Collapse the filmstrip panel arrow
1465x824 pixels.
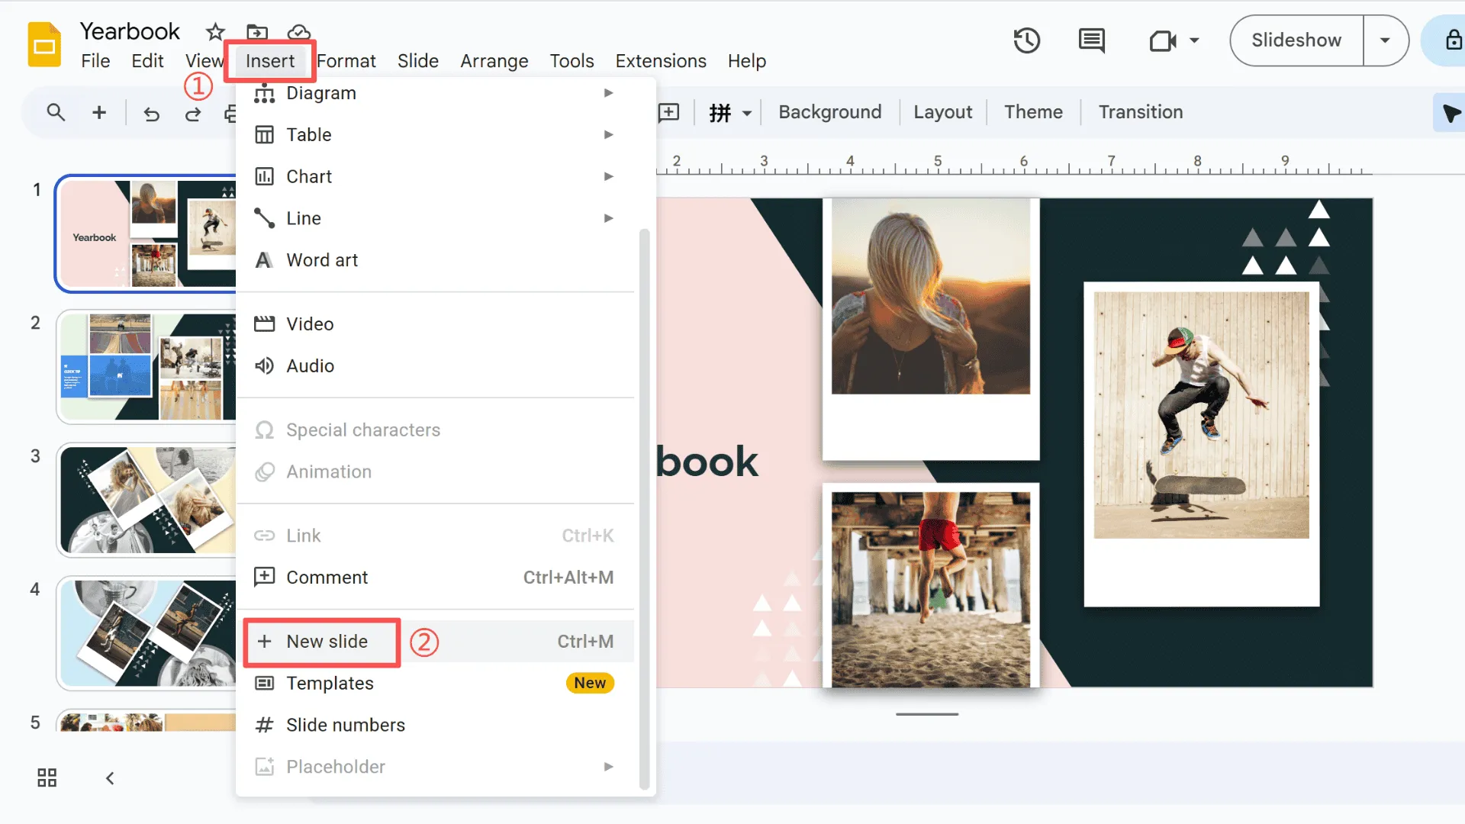tap(110, 778)
